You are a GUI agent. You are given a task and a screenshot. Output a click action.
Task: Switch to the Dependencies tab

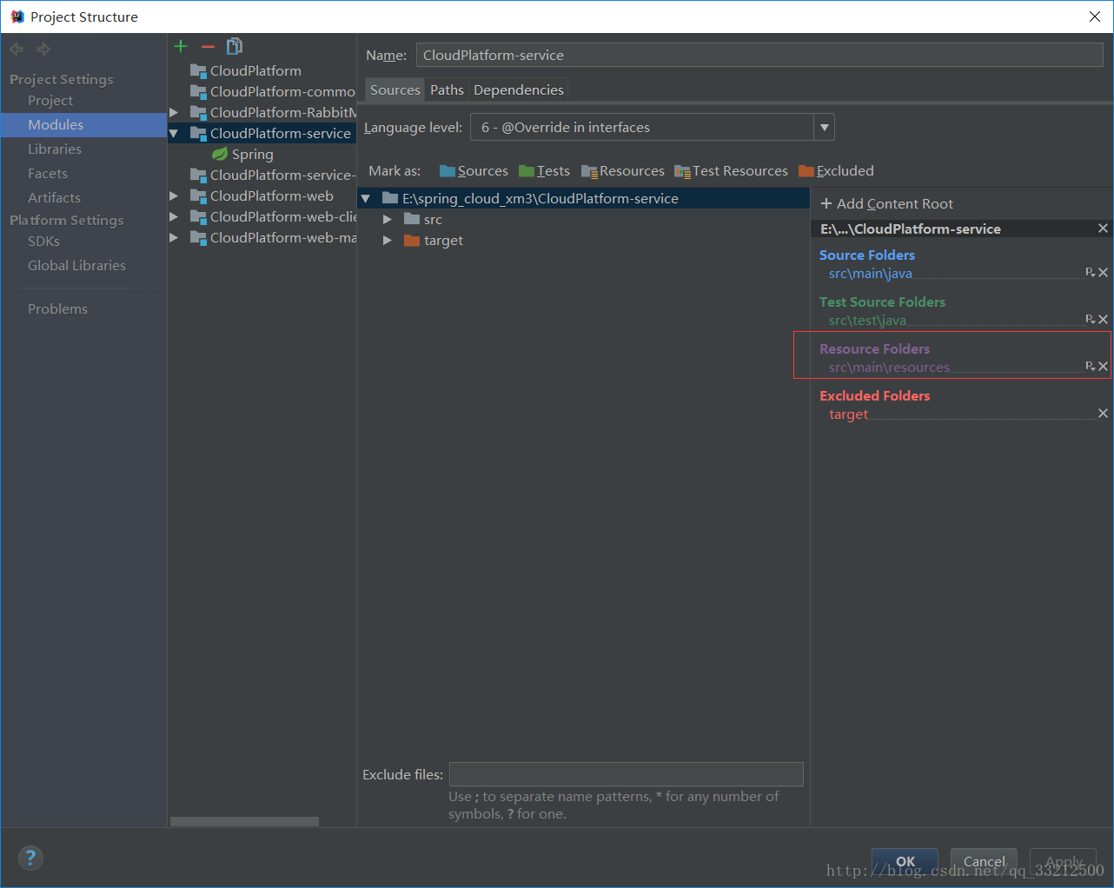tap(519, 90)
